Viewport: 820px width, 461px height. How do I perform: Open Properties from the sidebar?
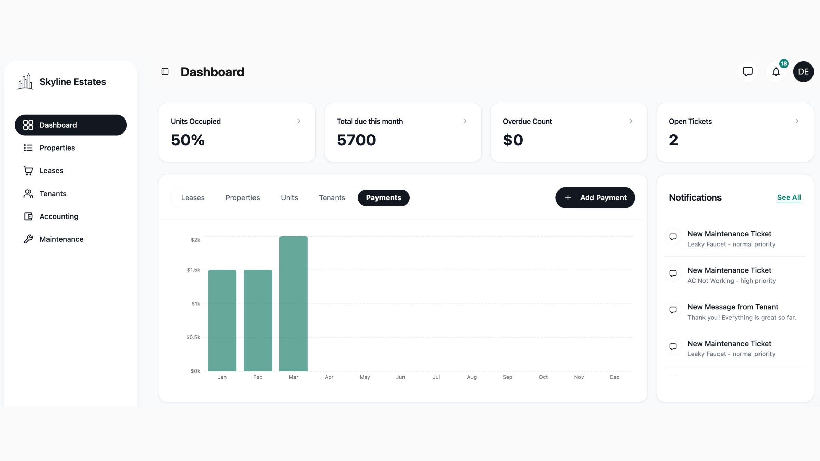(57, 148)
